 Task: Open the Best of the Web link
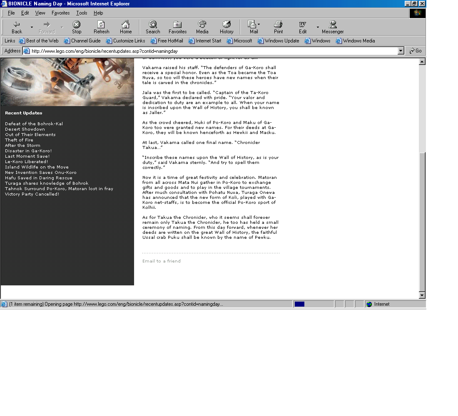[39, 41]
